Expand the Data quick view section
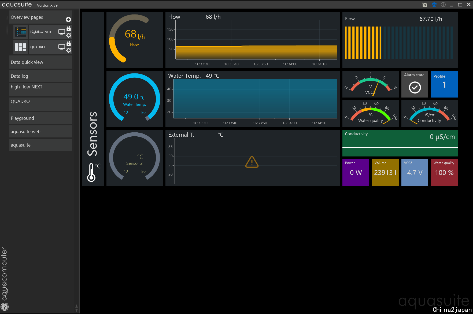 [41, 62]
